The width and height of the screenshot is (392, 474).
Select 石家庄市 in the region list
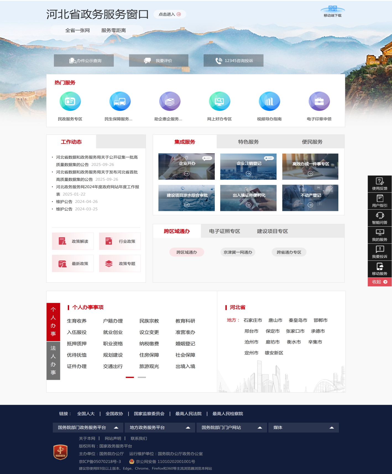click(x=253, y=320)
